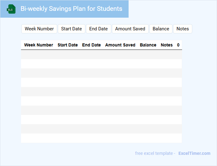Click the Bi-weekly Savings Plan title text
This screenshot has width=217, height=166.
coord(71,9)
